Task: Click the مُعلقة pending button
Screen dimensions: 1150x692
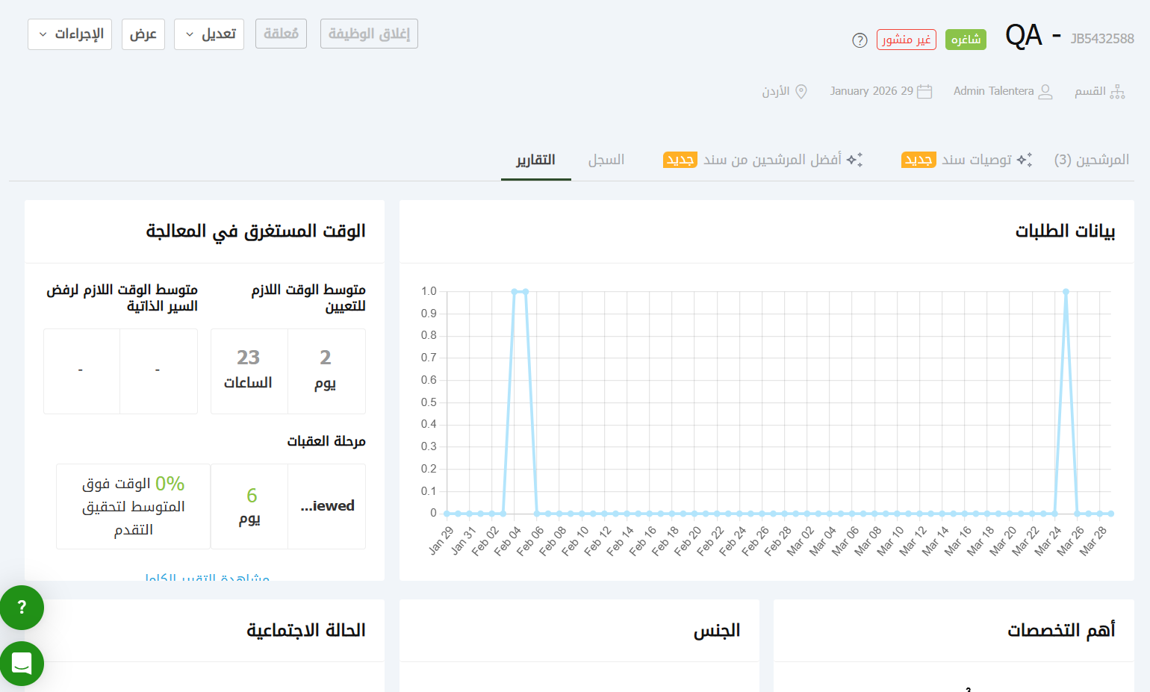Action: [281, 34]
